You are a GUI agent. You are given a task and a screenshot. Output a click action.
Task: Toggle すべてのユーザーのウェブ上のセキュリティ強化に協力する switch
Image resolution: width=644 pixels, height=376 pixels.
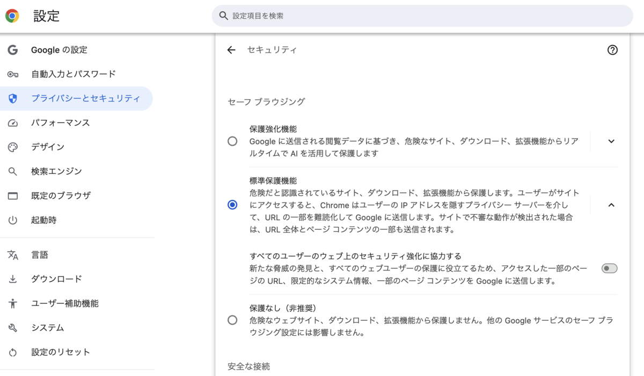pos(609,268)
